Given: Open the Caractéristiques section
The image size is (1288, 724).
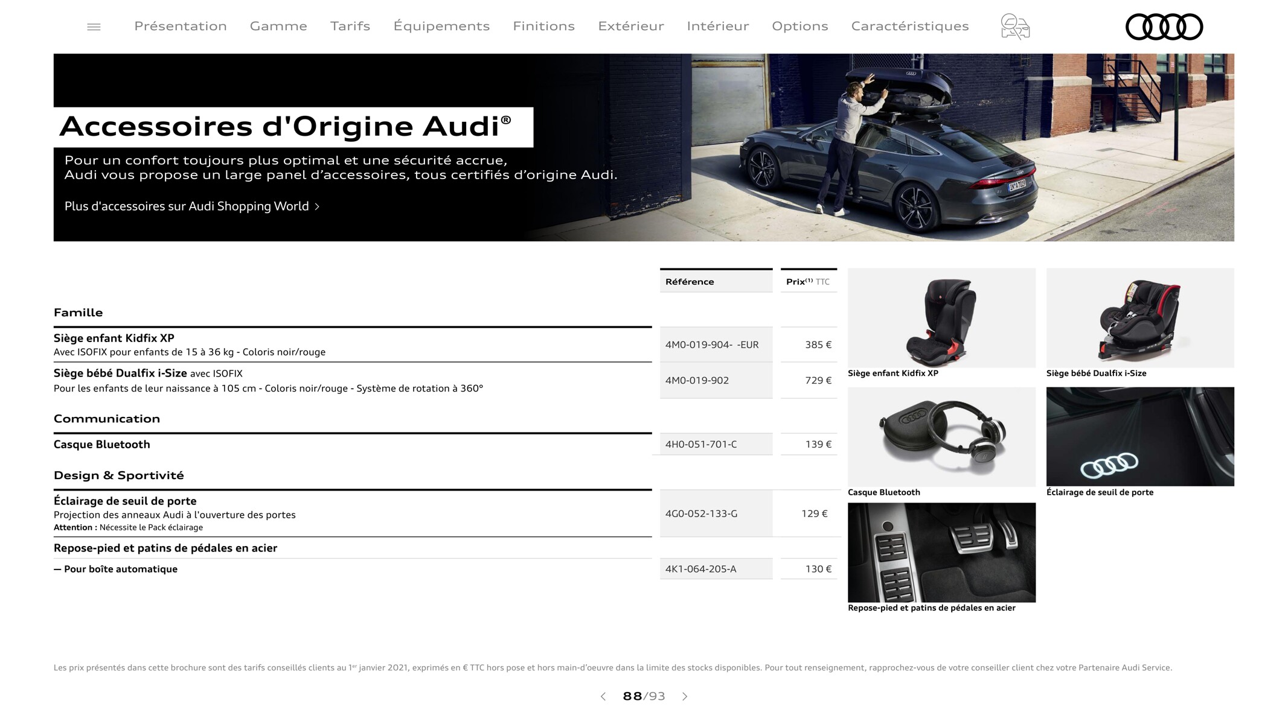Looking at the screenshot, I should tap(910, 26).
